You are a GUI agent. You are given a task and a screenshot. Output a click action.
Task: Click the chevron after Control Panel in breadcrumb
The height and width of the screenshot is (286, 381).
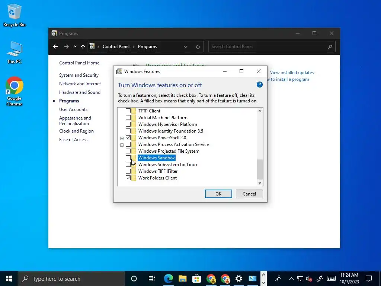point(134,47)
